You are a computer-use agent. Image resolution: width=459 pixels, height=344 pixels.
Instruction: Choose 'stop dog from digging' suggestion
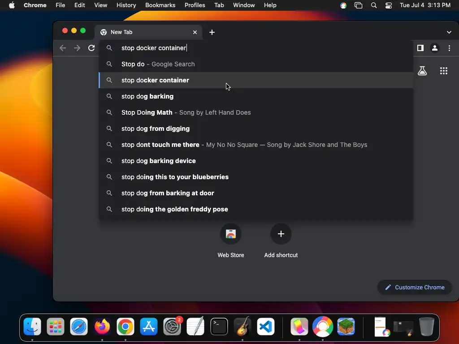(x=256, y=129)
